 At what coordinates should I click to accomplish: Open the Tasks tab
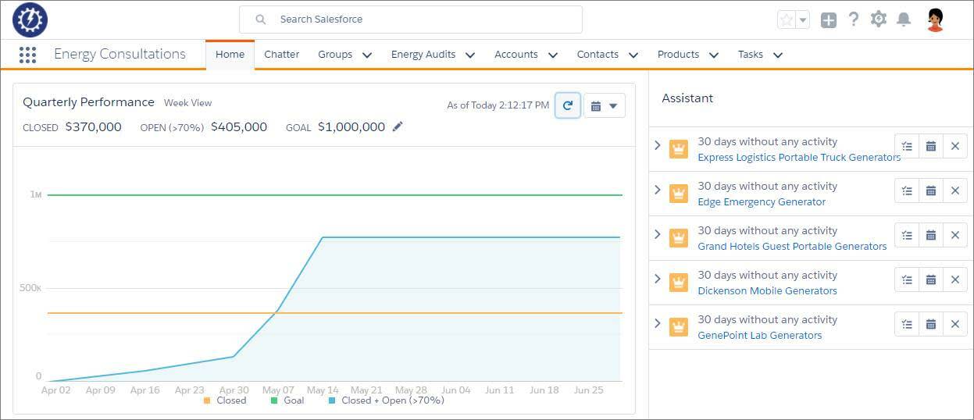(x=751, y=55)
